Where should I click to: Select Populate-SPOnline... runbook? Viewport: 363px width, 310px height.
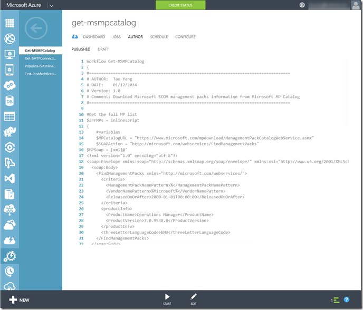[x=40, y=66]
